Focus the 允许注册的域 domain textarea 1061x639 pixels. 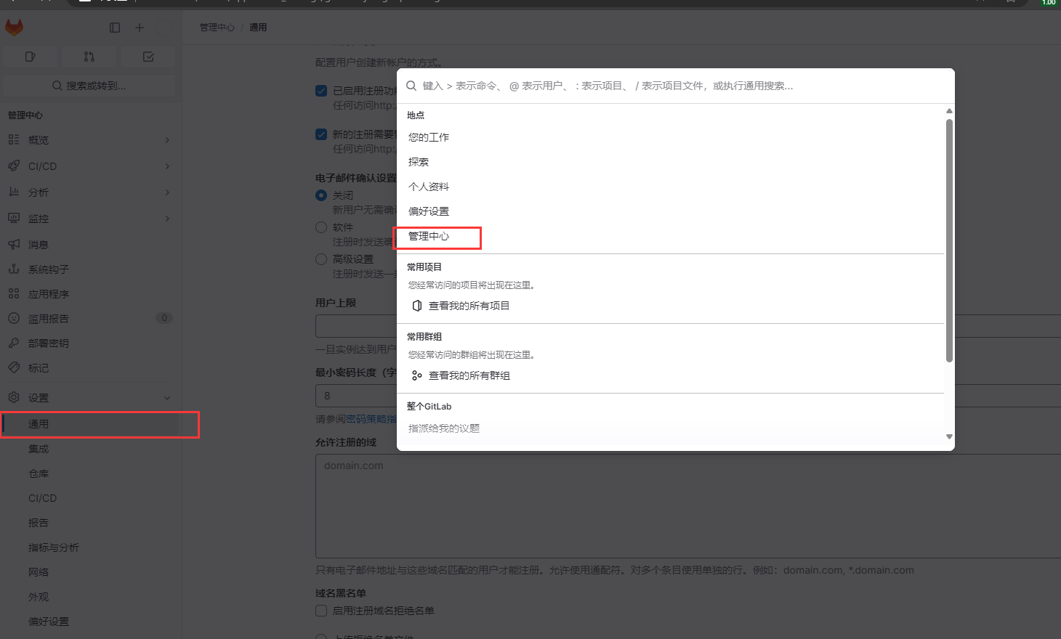(x=688, y=506)
